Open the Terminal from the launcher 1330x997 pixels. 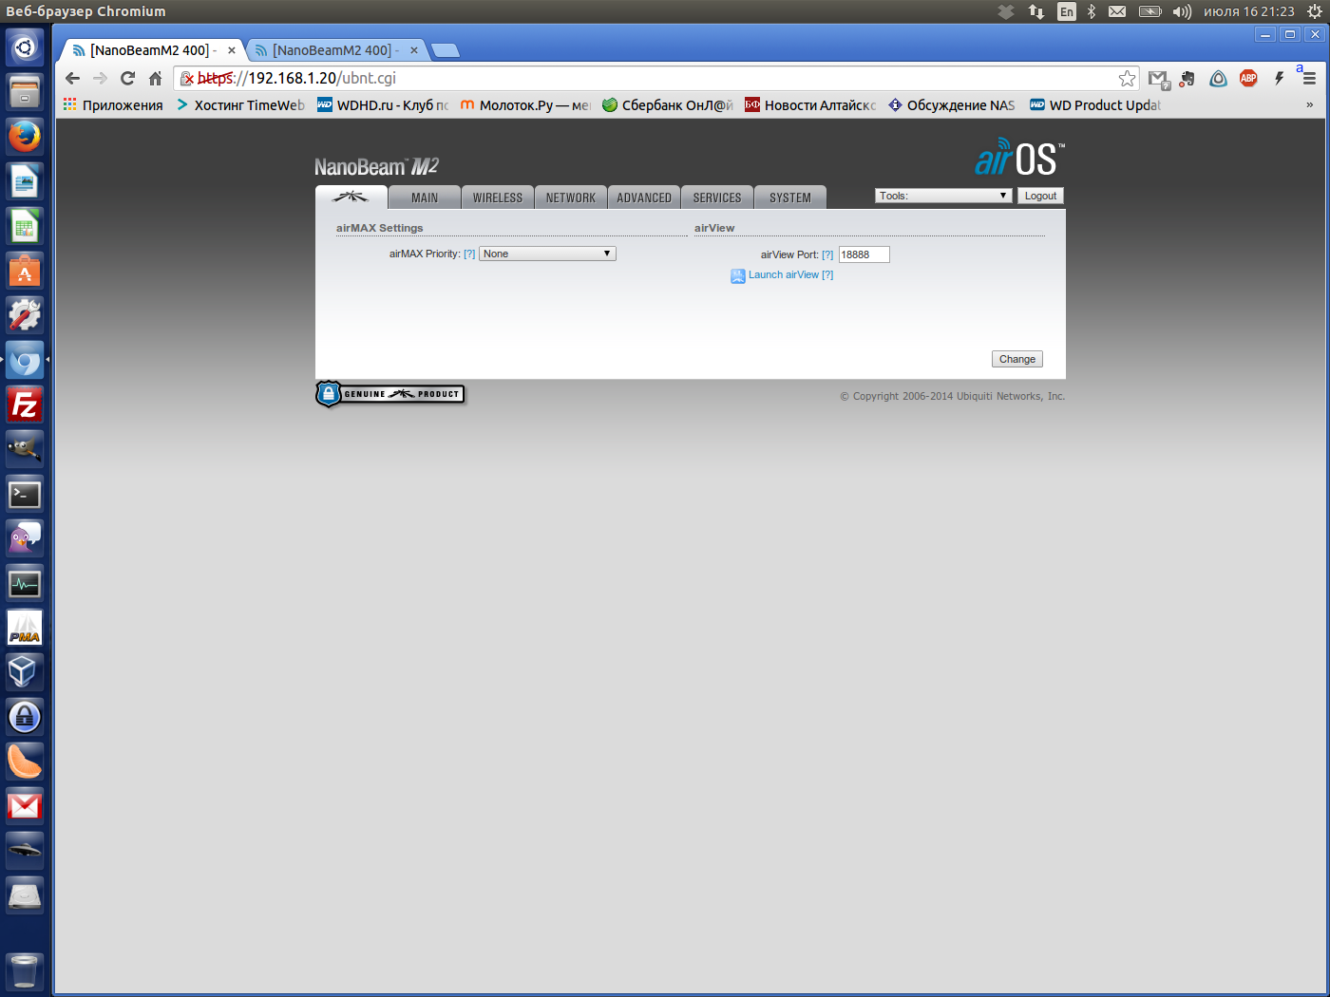[25, 494]
